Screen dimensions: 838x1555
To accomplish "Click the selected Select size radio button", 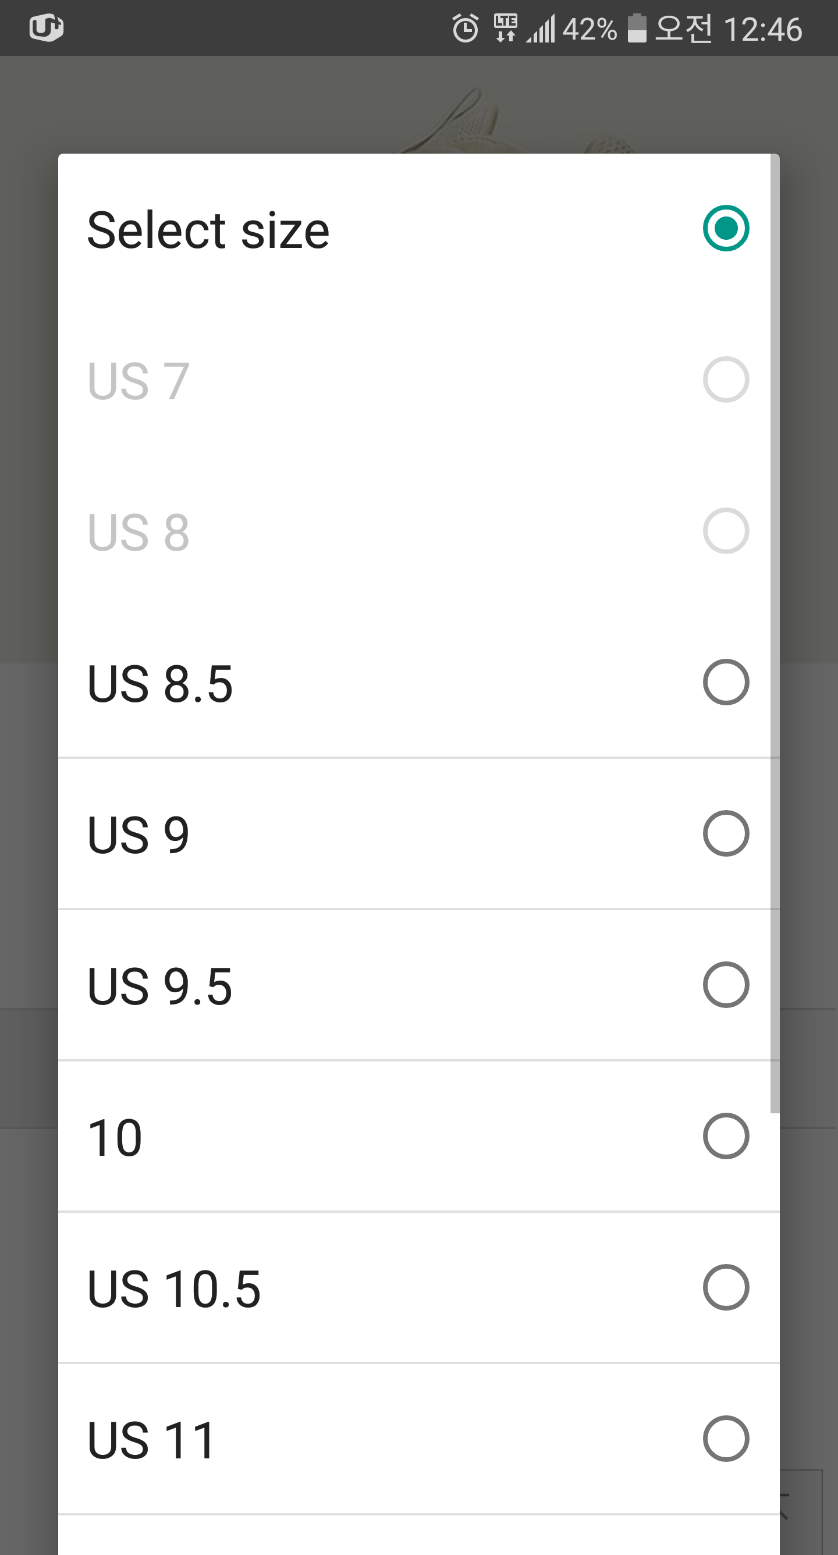I will pos(726,228).
